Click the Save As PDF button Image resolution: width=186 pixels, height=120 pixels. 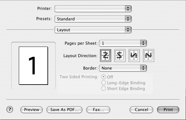pos(64,109)
